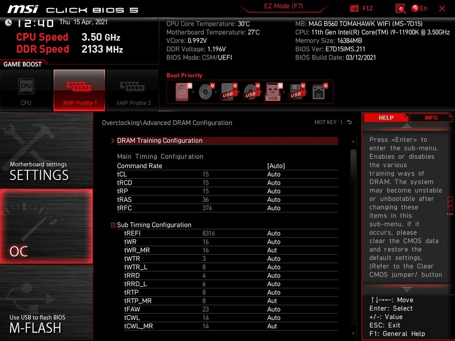Switch to EZ Mode (F7)

tap(283, 6)
